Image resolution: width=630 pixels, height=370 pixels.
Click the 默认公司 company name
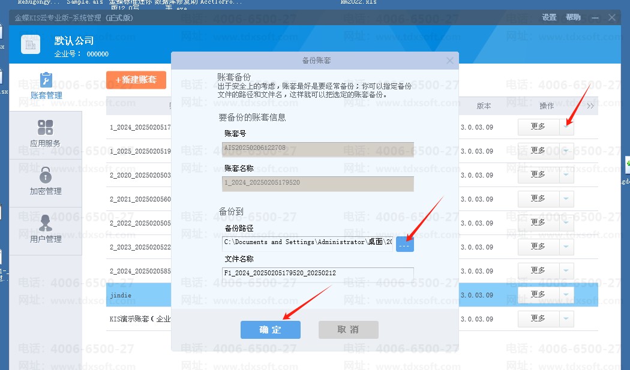[x=74, y=41]
